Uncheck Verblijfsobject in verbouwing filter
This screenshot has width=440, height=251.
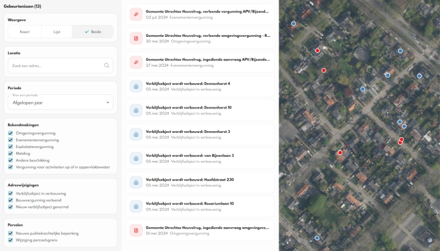point(11,193)
